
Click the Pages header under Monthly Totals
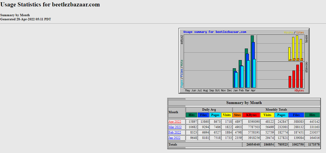pos(281,115)
